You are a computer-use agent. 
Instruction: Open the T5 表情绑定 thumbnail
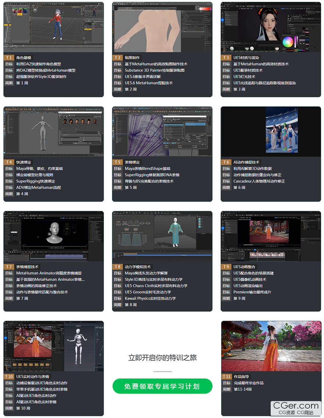[x=162, y=132]
